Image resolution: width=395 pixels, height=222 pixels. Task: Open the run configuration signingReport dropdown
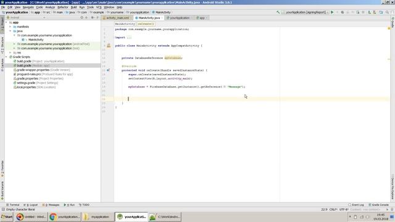tap(306, 12)
